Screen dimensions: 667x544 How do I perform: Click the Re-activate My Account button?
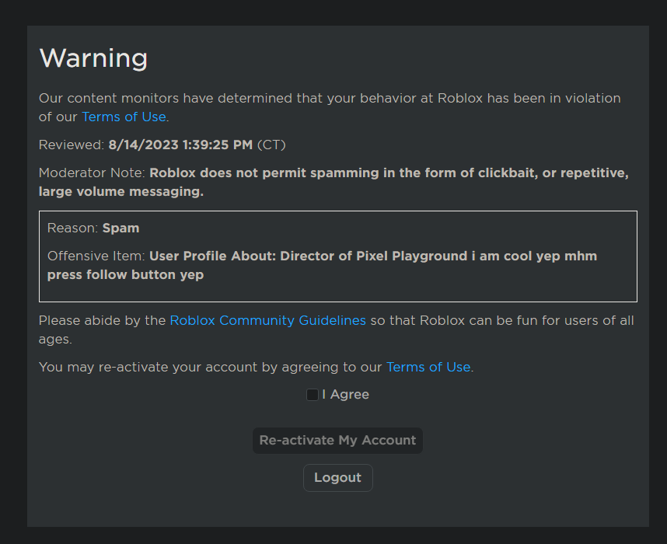point(337,440)
